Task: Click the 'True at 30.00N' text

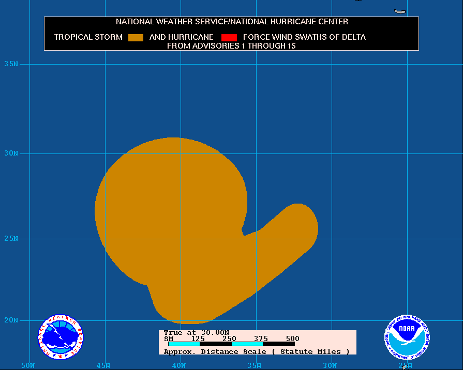Action: click(197, 332)
